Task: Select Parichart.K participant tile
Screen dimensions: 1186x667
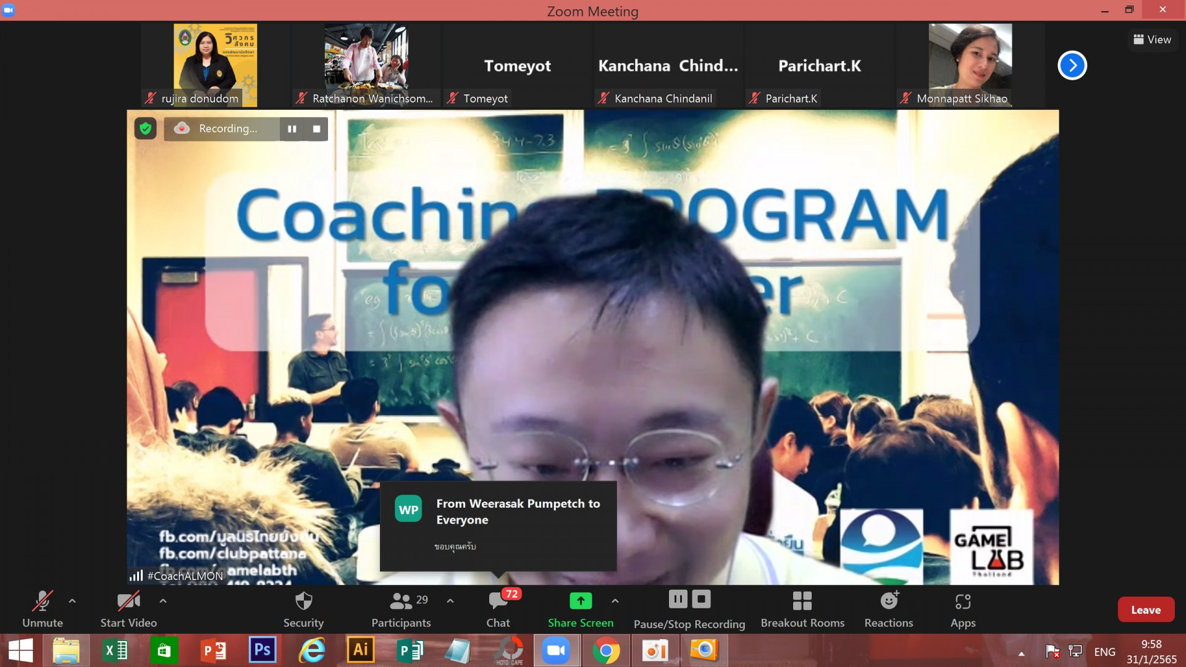Action: [x=819, y=65]
